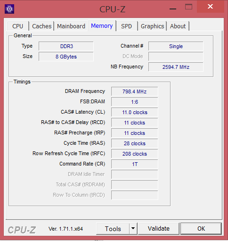Click the Row Refresh Cycle Time (tRFC) label

click(x=69, y=153)
